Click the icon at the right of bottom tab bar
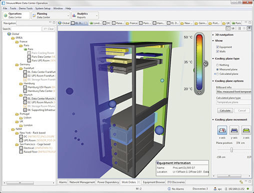 coord(241,182)
